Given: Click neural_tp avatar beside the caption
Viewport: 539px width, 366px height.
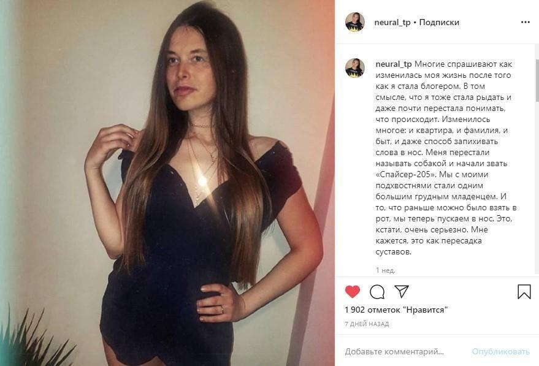Looking at the screenshot, I should click(x=355, y=67).
